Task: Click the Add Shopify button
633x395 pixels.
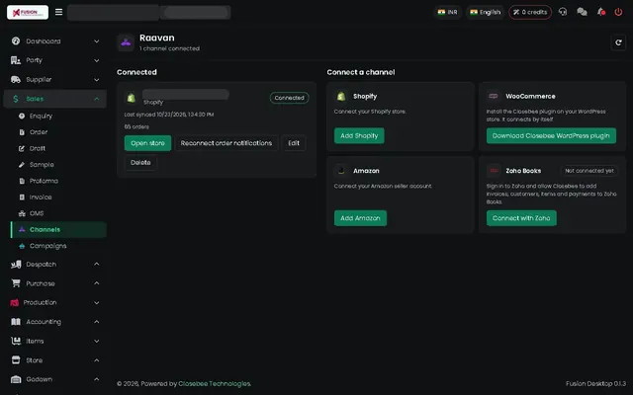Action: 359,136
